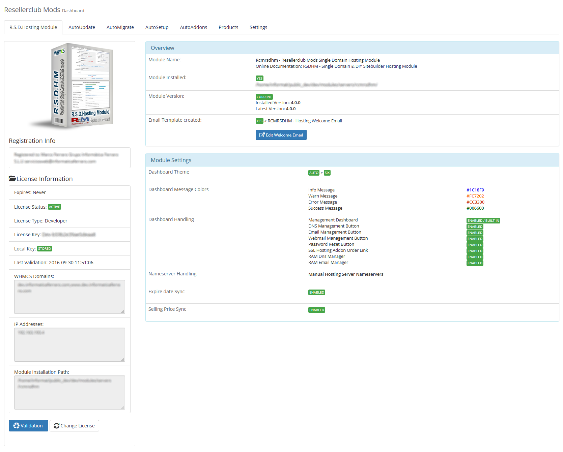Click the refresh icon on Change License
563x452 pixels.
(56, 426)
